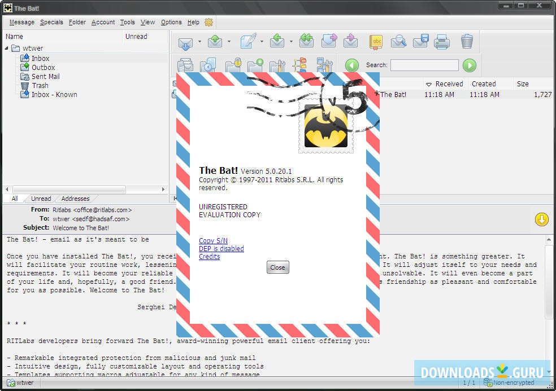Send queued mail with envelope up-arrow icon
This screenshot has height=391, width=556.
click(215, 42)
